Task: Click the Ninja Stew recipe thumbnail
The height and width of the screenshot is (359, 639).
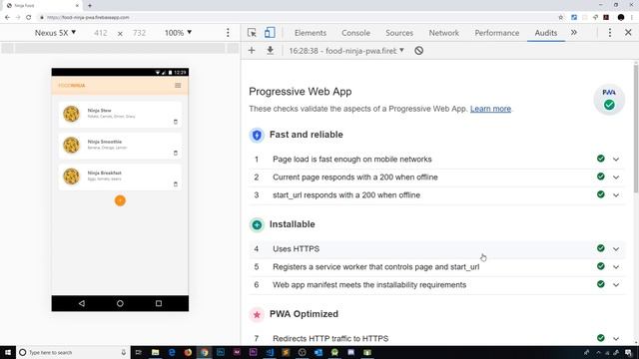Action: 71,114
